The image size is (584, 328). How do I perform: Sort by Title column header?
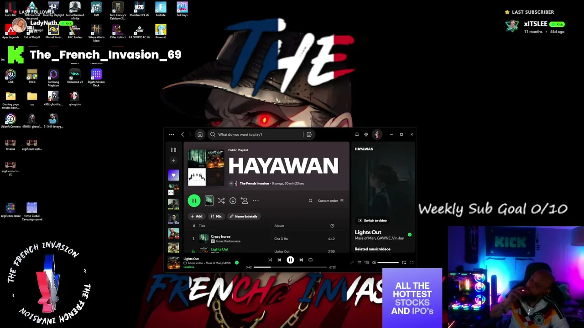[x=202, y=226]
